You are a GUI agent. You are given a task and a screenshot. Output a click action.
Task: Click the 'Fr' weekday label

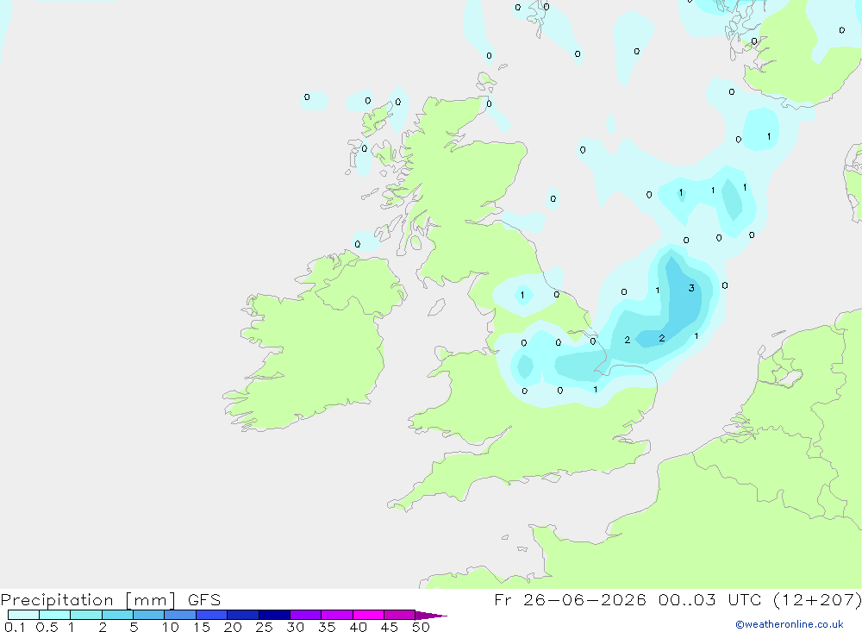(503, 599)
